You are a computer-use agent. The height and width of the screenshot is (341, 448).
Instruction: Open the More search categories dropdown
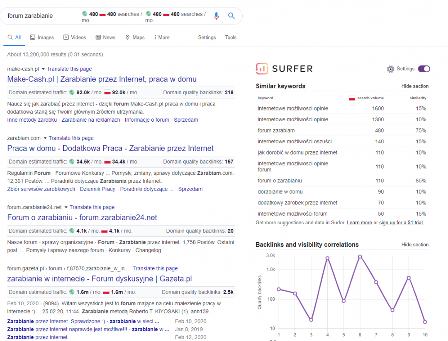[x=161, y=37]
